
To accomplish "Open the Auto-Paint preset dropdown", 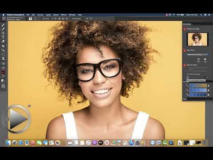I will tap(197, 55).
